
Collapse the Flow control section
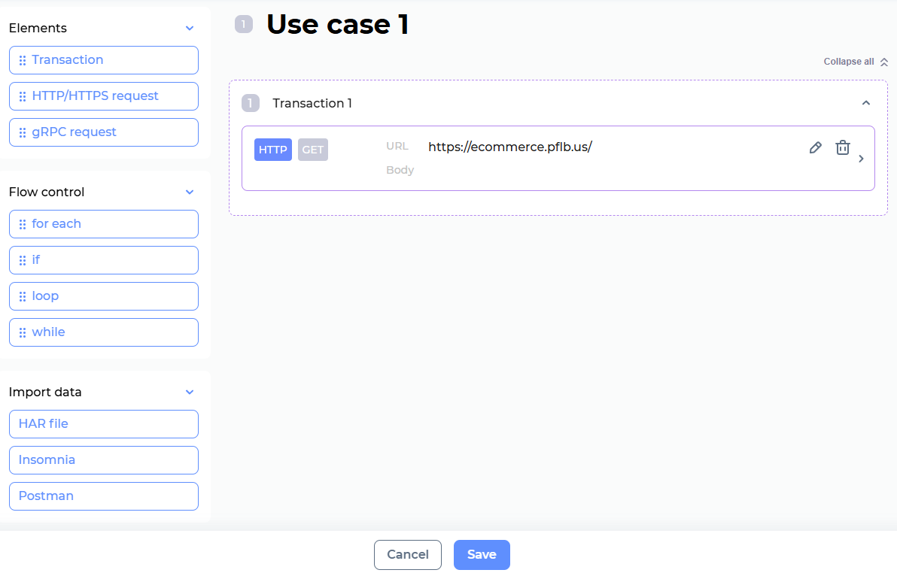(x=190, y=192)
